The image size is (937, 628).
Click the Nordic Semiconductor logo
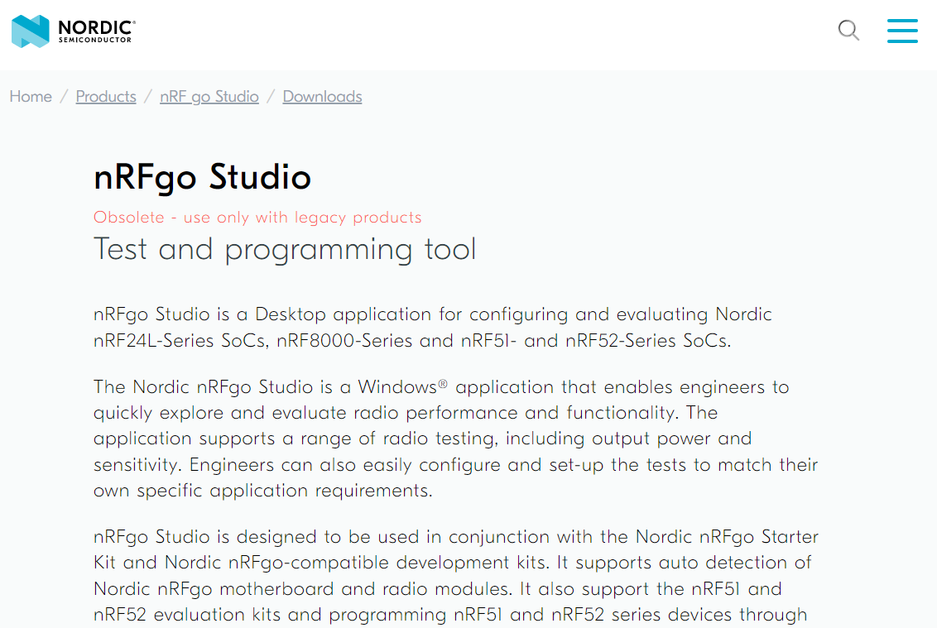pos(74,31)
